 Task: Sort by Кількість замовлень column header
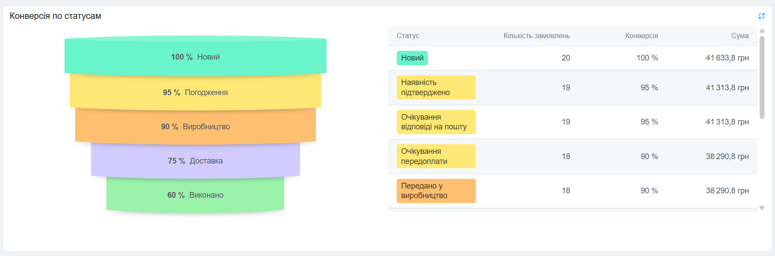(536, 36)
